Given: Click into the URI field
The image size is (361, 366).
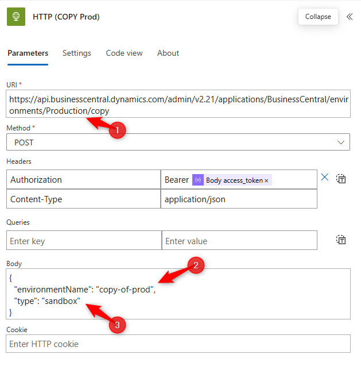Looking at the screenshot, I should (x=178, y=104).
